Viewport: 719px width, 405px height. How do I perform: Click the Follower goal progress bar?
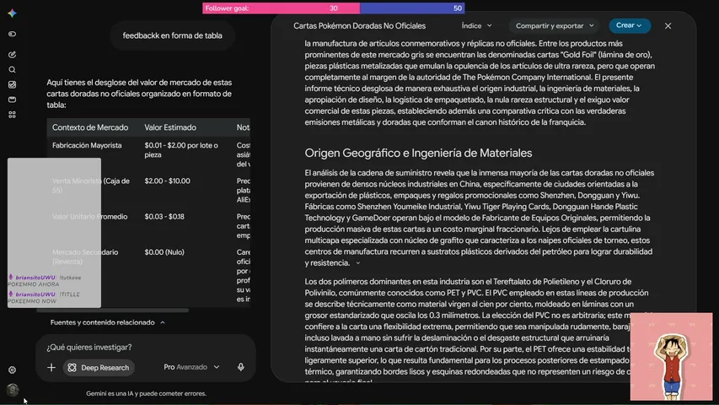point(333,8)
